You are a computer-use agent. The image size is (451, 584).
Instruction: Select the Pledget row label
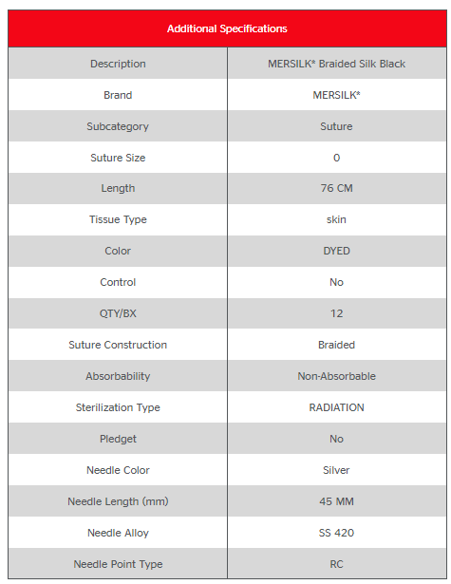(x=118, y=439)
